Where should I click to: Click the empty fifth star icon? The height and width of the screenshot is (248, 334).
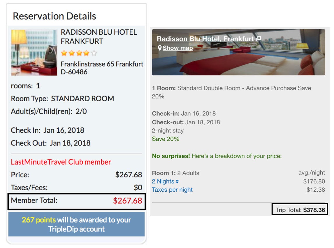[94, 53]
